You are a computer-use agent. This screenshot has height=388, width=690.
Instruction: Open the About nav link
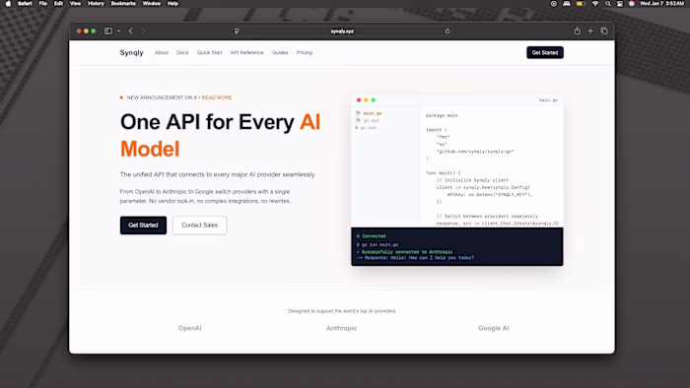tap(162, 53)
